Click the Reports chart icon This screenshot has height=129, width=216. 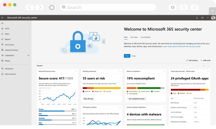pyautogui.click(x=2, y=39)
